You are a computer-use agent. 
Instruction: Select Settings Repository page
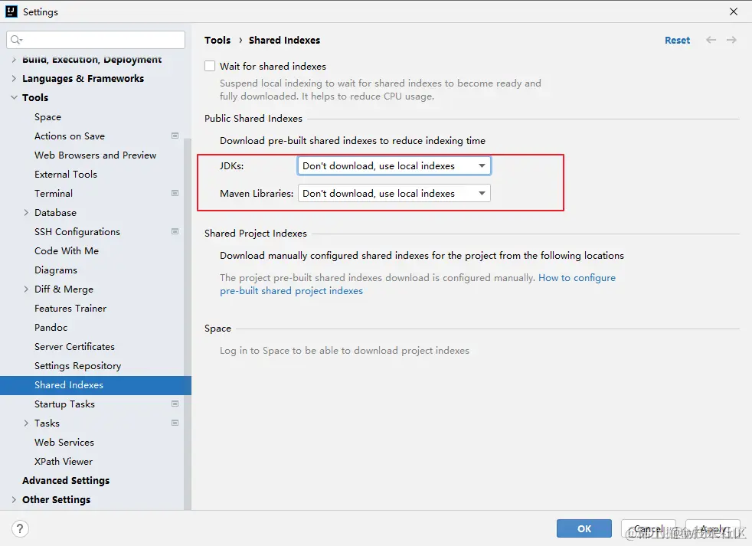[77, 365]
